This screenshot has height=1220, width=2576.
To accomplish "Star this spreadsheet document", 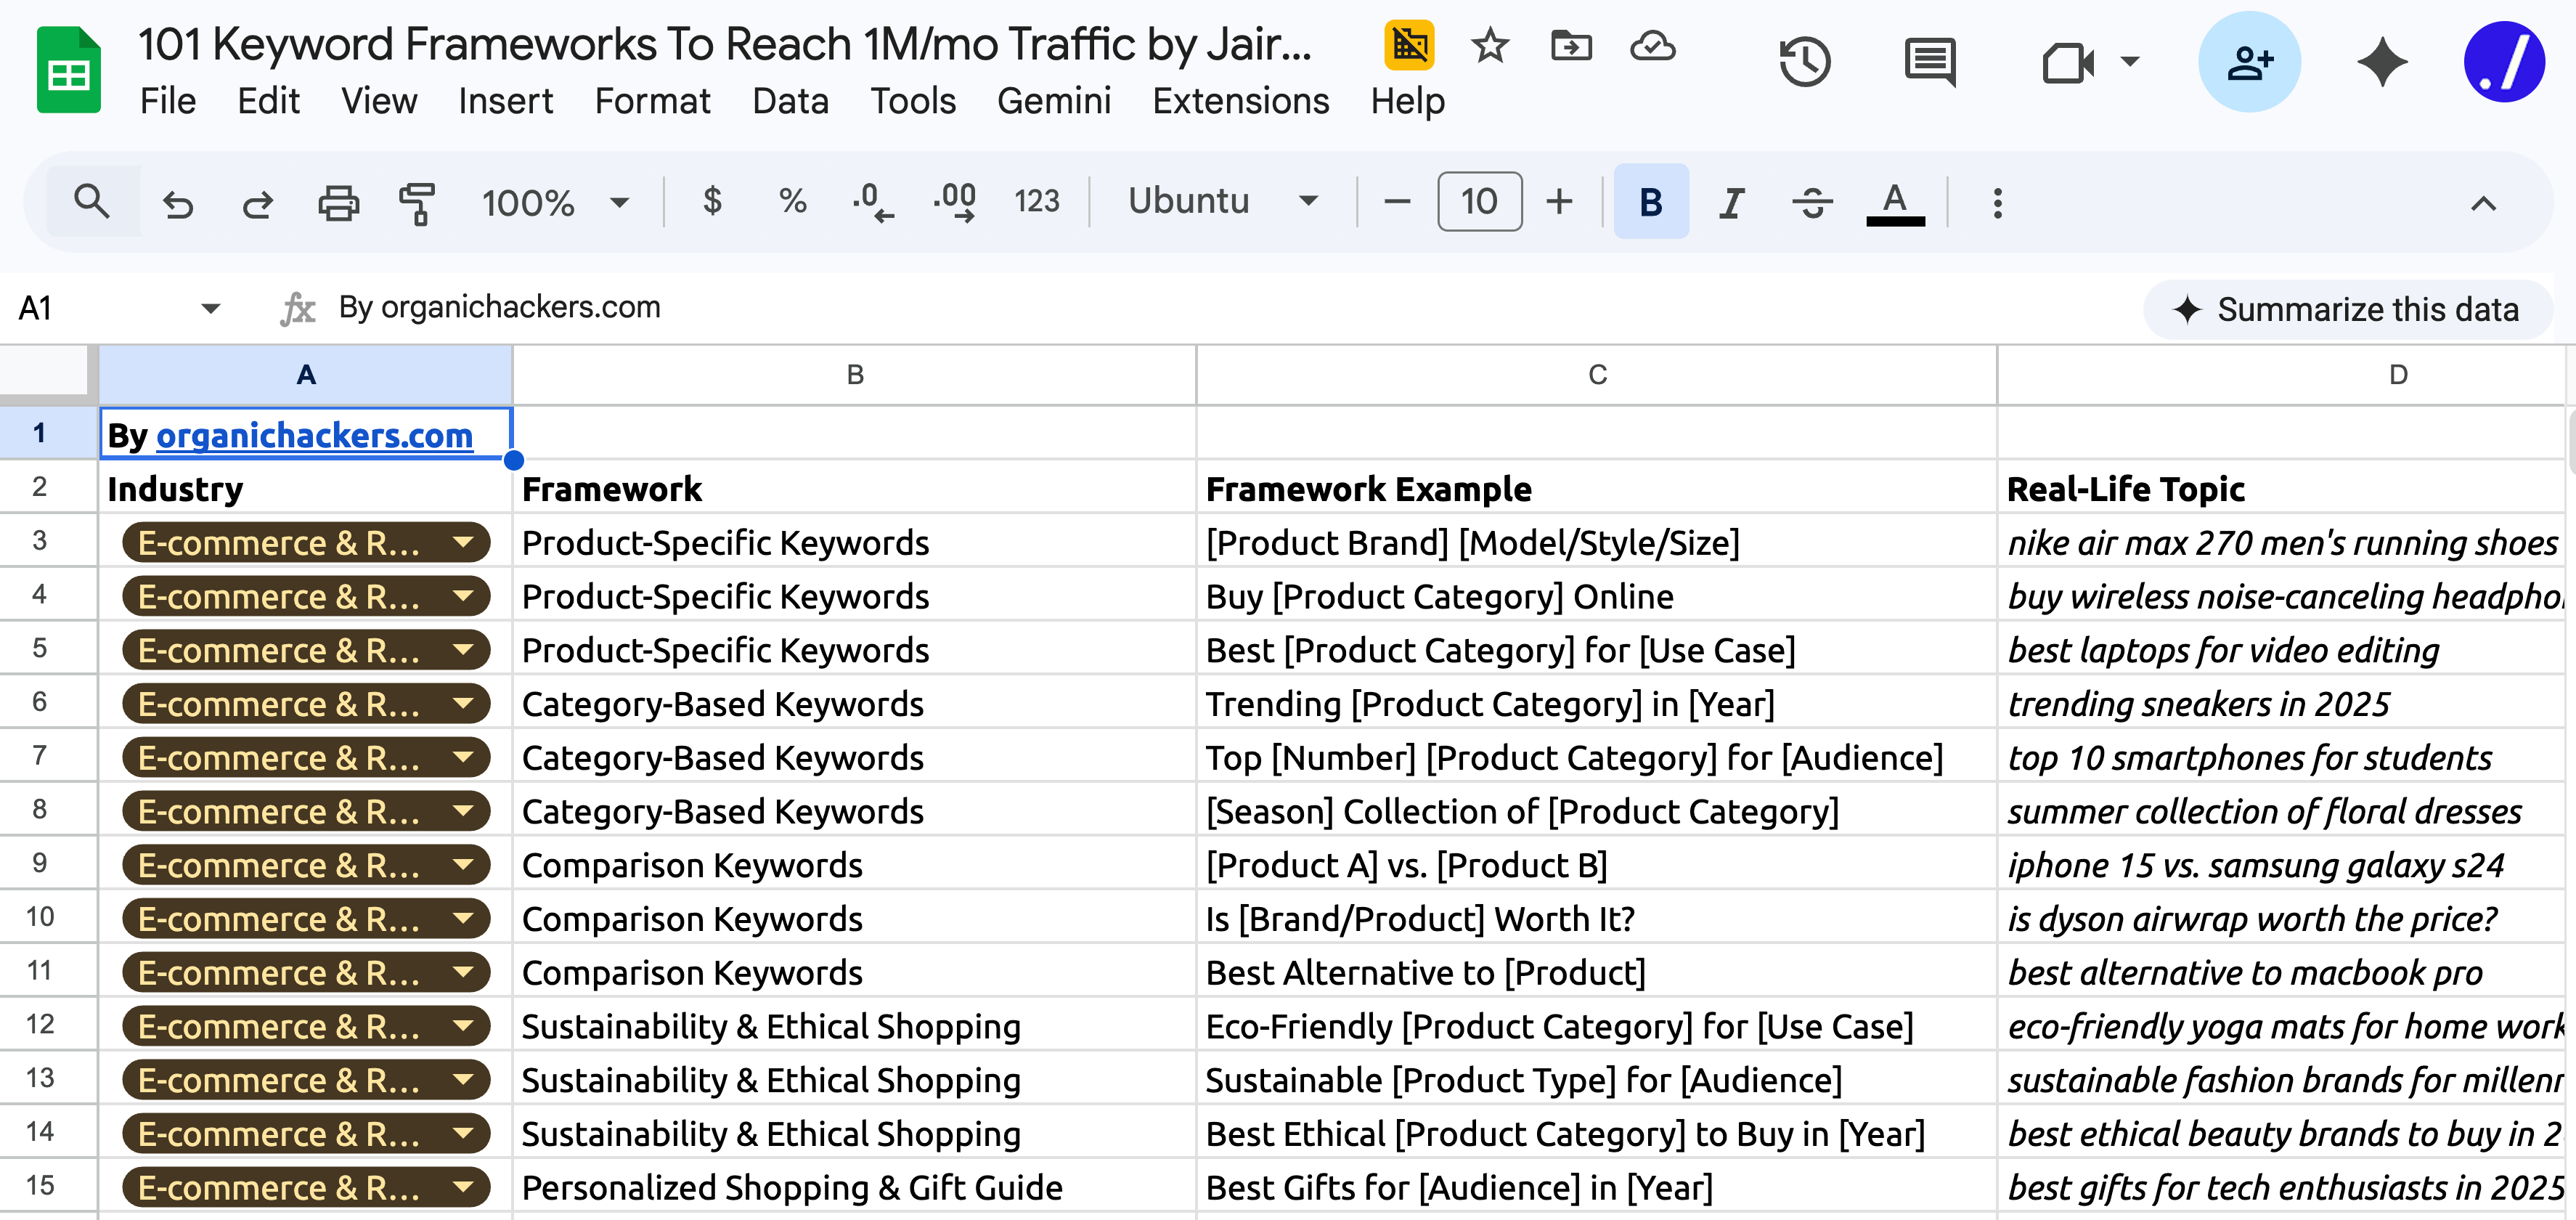I will click(x=1490, y=46).
